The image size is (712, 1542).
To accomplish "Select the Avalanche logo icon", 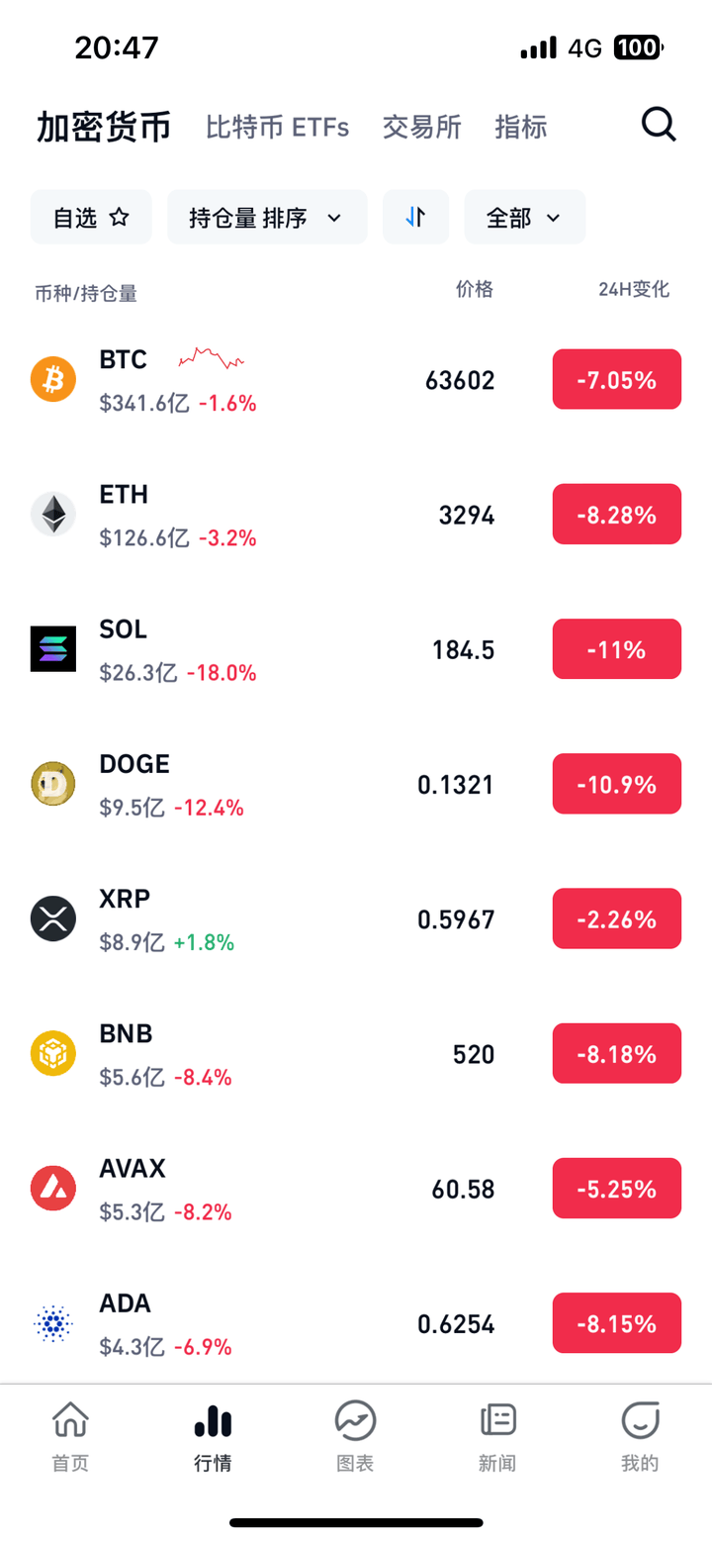I will click(x=53, y=1188).
